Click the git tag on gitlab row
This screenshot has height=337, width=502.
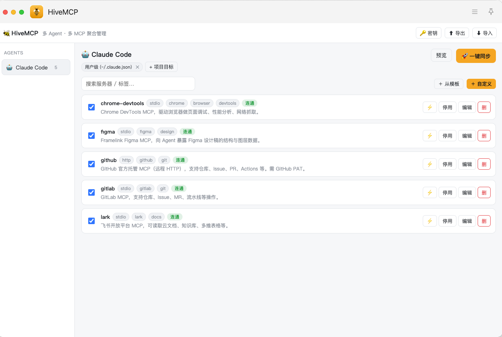163,188
